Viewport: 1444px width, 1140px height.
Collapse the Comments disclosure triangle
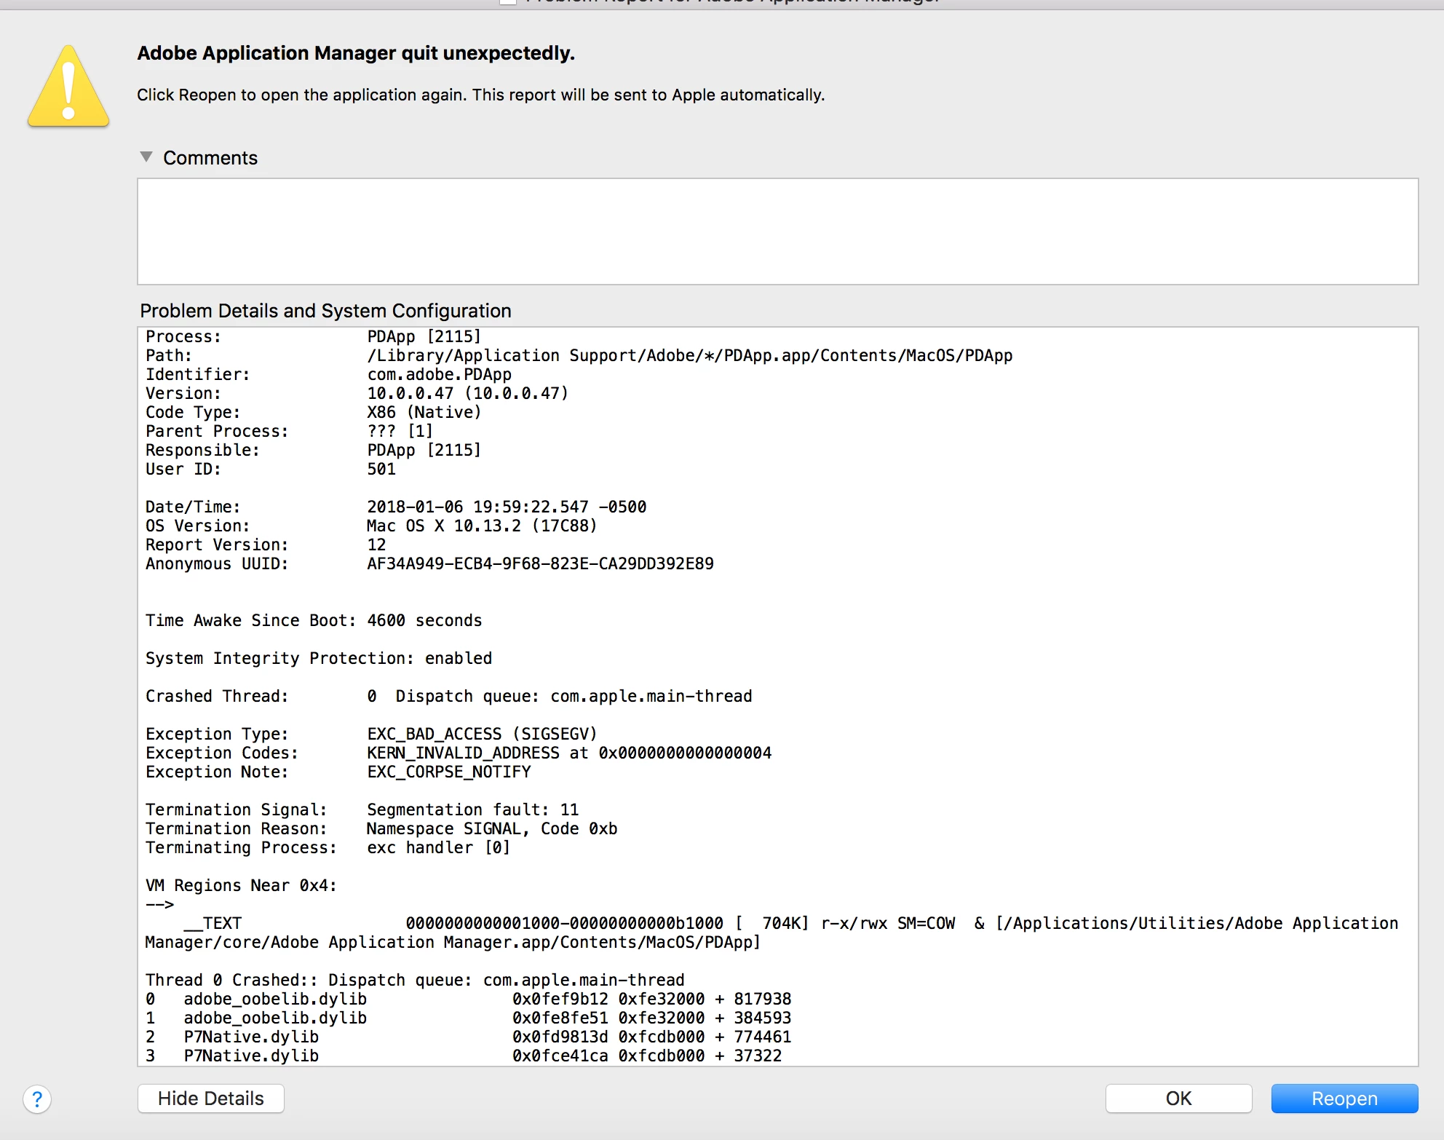[146, 157]
